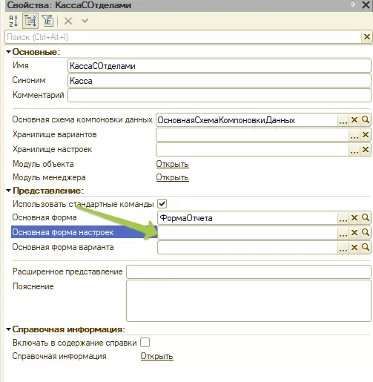Uncheck Использовать стандартные команды checkbox
Viewport: 373px width, 382px height.
click(162, 204)
